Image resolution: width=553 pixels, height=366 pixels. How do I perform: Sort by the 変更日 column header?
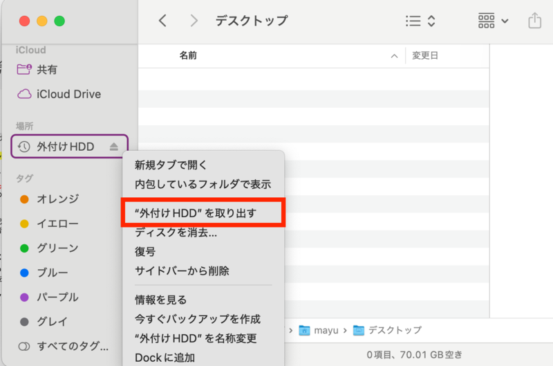[x=425, y=55]
